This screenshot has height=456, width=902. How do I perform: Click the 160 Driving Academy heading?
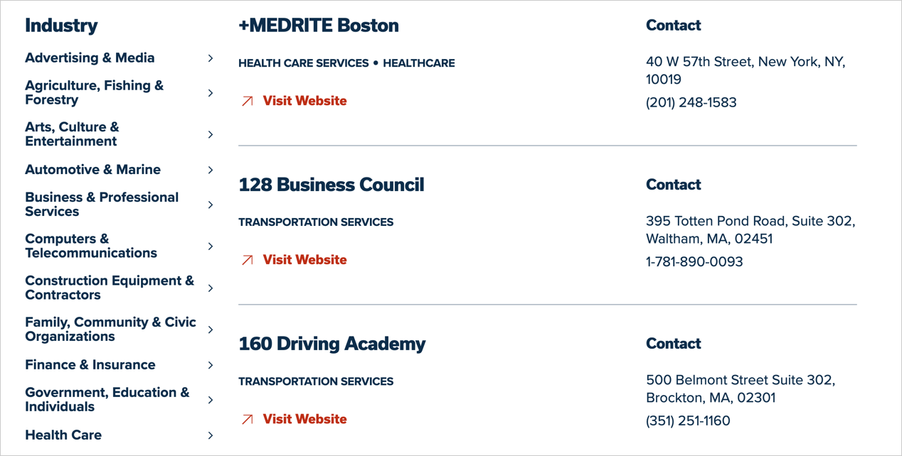click(x=332, y=344)
